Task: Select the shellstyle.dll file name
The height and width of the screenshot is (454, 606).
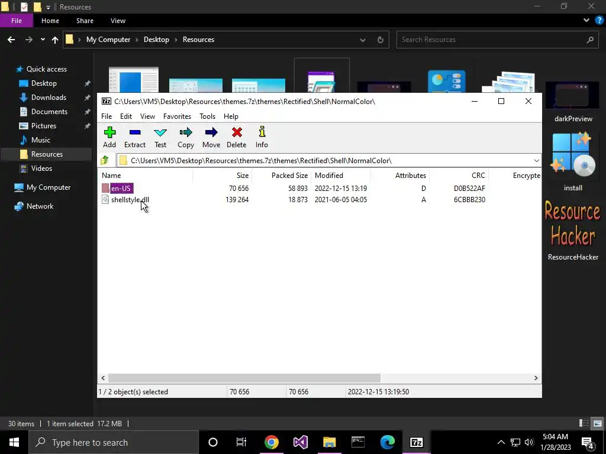Action: pos(130,200)
